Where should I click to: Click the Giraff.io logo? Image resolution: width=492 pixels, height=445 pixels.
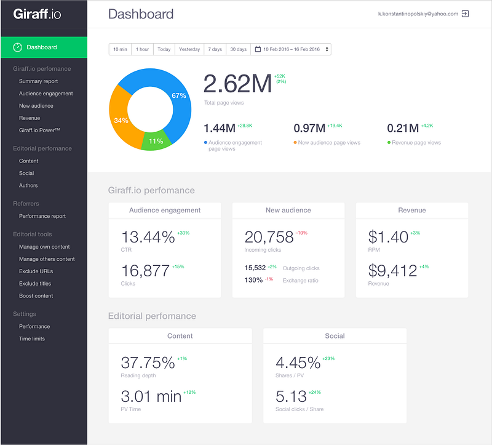coord(37,14)
